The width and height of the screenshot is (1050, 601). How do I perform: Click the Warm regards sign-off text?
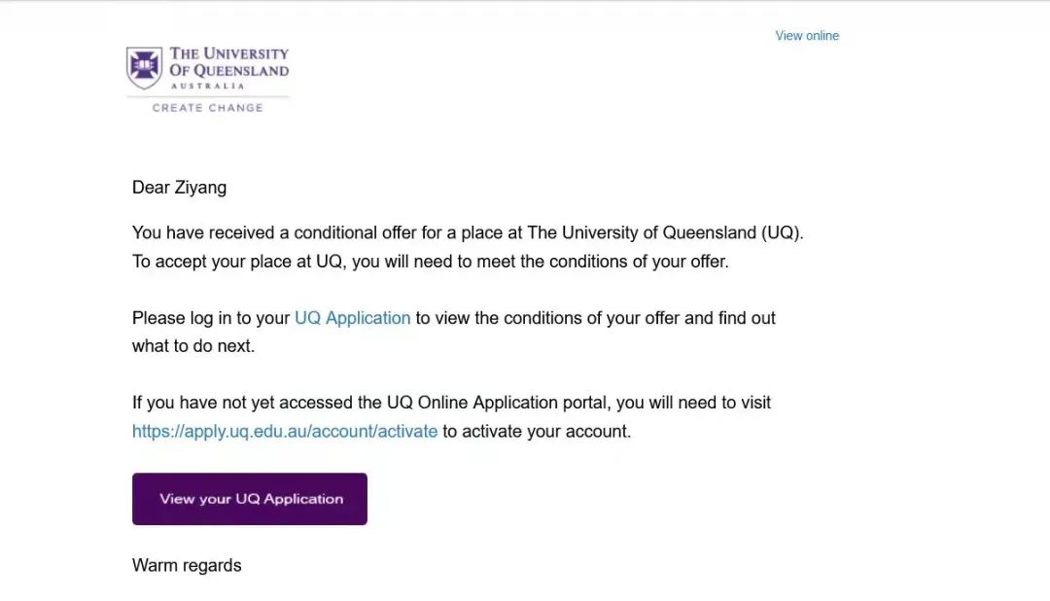tap(187, 565)
